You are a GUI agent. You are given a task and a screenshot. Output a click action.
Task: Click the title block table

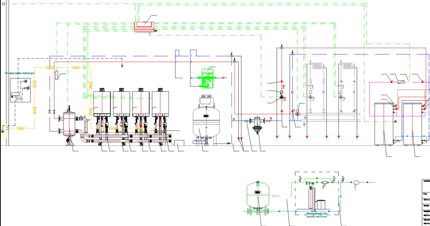click(x=425, y=202)
